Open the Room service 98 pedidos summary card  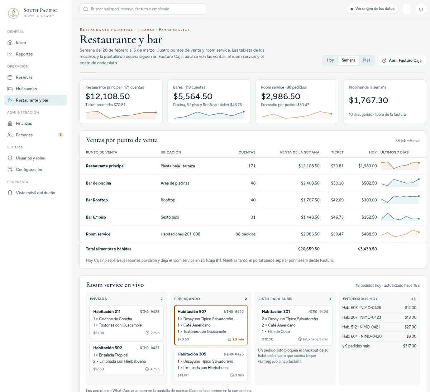(x=297, y=102)
